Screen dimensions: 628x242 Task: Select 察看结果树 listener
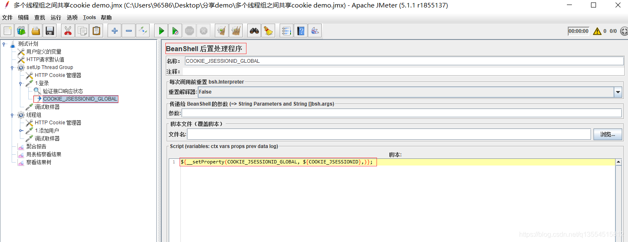coord(39,162)
